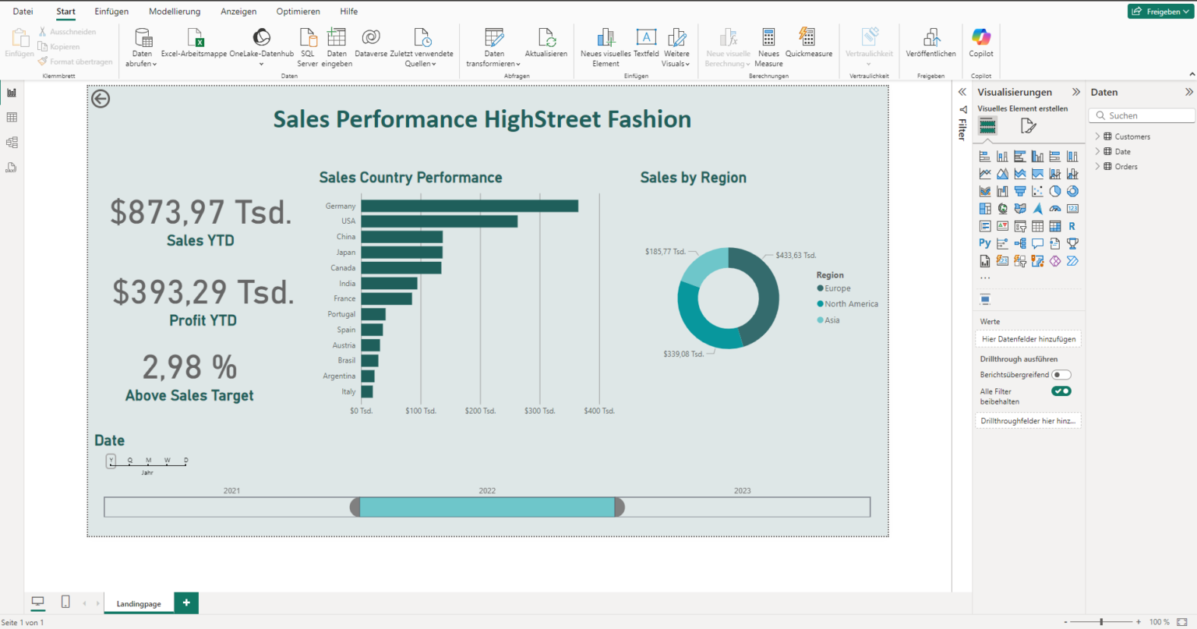Select Q granularity on the Date slicer
The width and height of the screenshot is (1197, 629).
[130, 461]
